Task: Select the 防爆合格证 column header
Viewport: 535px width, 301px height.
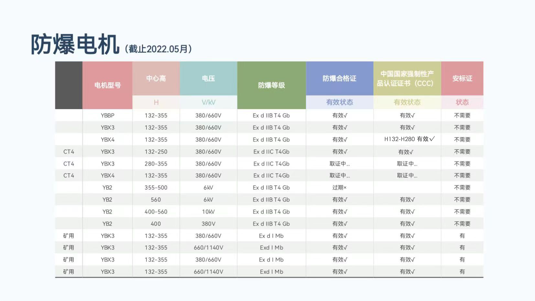Action: pos(339,78)
